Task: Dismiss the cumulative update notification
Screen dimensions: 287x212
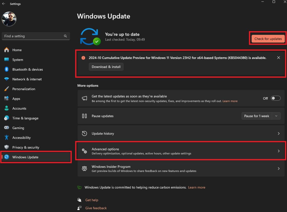Action: (x=278, y=58)
